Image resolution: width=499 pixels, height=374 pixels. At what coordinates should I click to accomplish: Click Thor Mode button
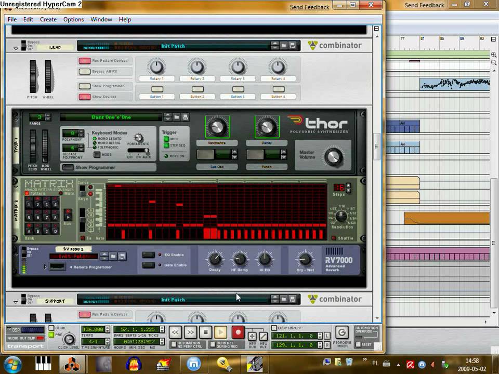click(x=97, y=155)
